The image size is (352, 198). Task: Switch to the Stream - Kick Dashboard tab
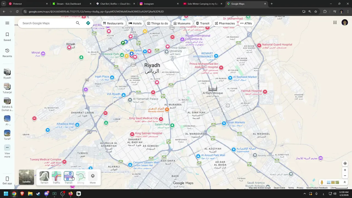pos(72,4)
